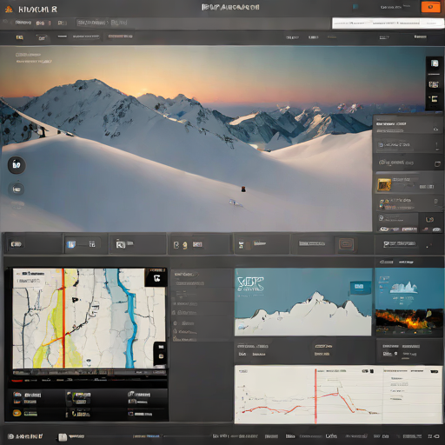Expand the first row in the right side panel
Screen dimensions: 445x445
[x=408, y=126]
